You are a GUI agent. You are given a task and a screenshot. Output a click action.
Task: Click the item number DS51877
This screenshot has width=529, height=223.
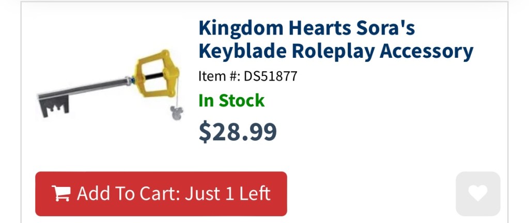270,76
